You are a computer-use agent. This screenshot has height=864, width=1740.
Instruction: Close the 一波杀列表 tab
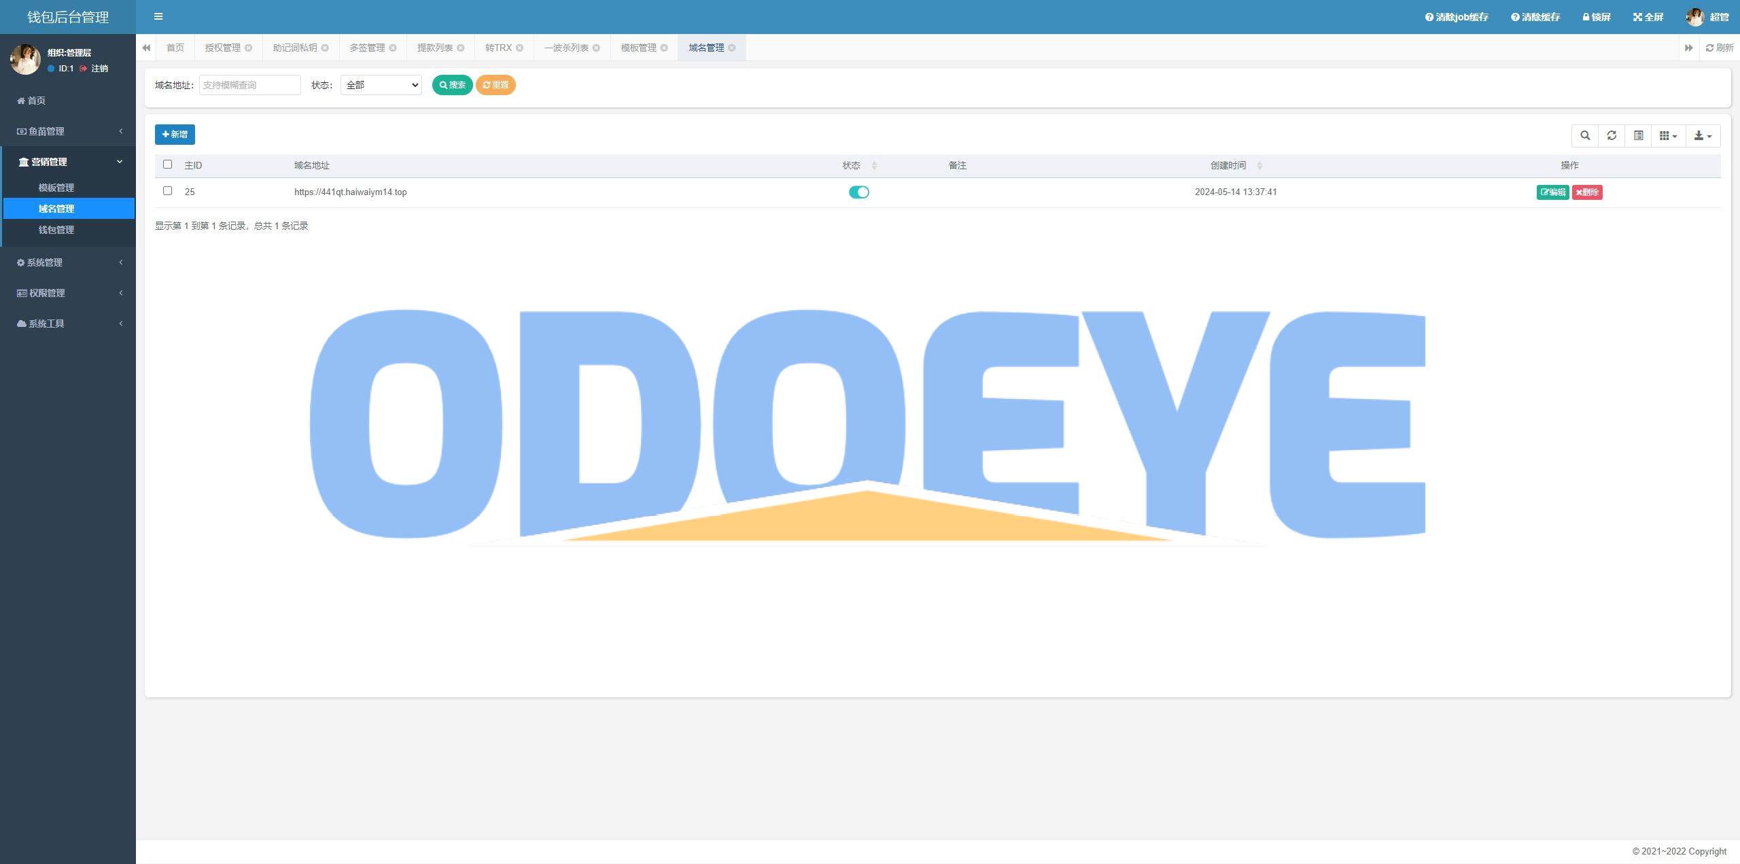pos(596,48)
